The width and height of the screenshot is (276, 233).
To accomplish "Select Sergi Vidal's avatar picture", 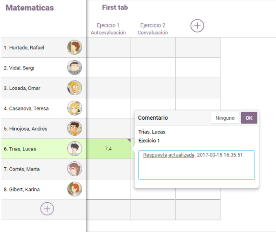I will 75,68.
